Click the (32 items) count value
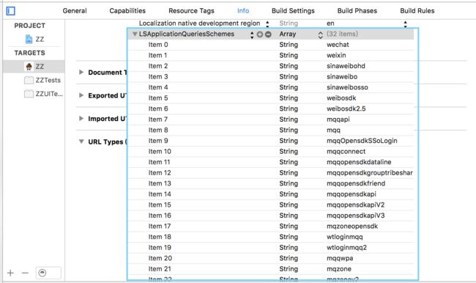This screenshot has width=476, height=283. click(343, 34)
